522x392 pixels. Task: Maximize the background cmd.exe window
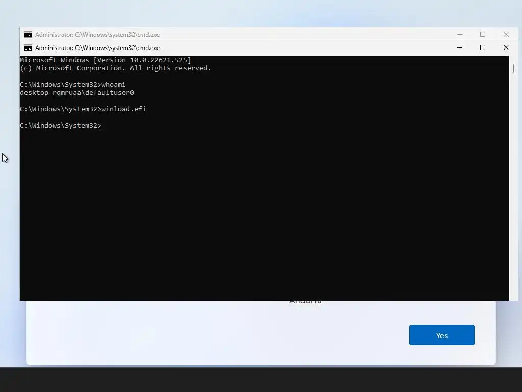click(x=483, y=34)
